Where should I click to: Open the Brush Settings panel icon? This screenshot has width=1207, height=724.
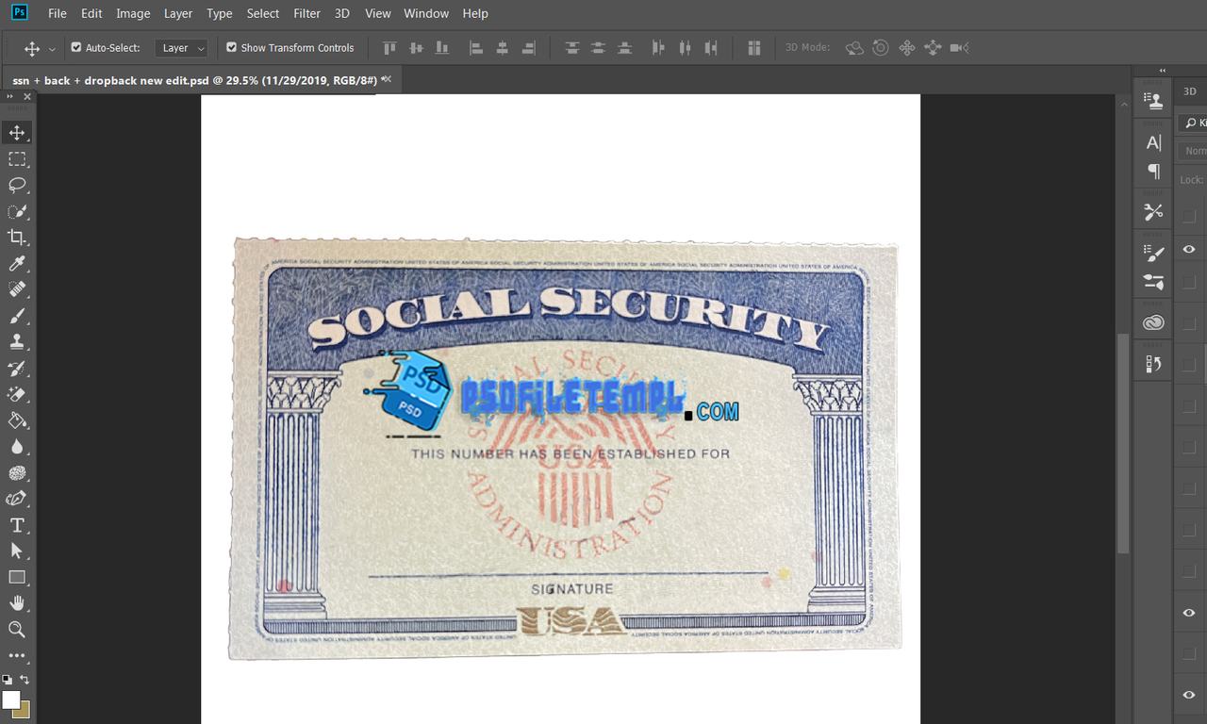pos(1153,253)
